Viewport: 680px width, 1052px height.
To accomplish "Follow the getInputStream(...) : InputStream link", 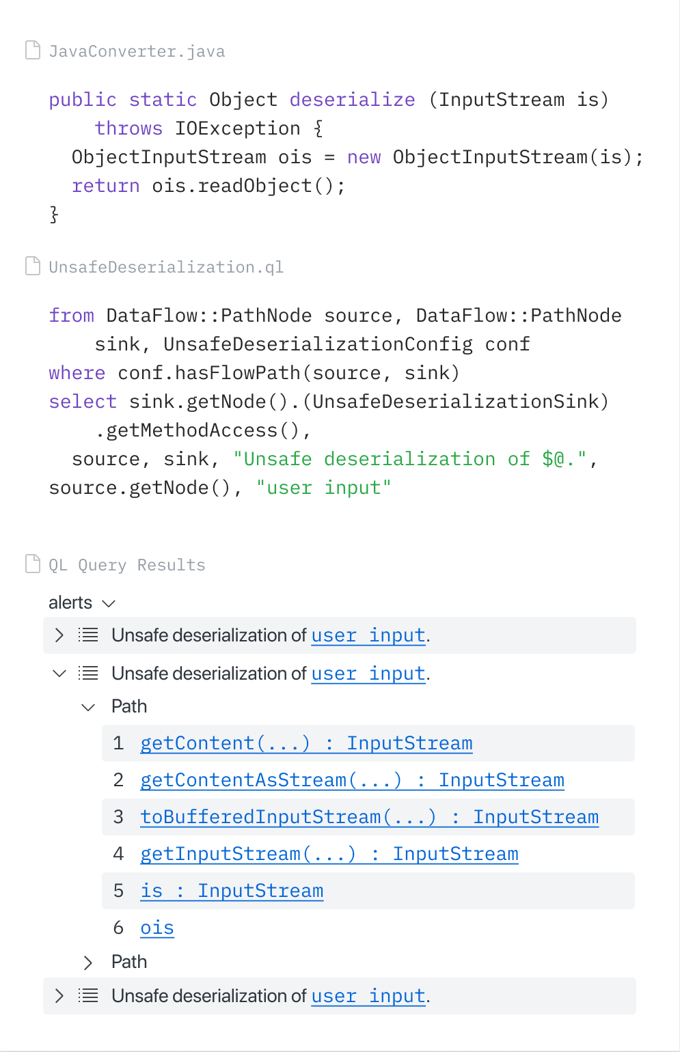I will point(329,853).
